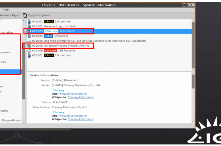Open the Help menu

[x=5, y=10]
